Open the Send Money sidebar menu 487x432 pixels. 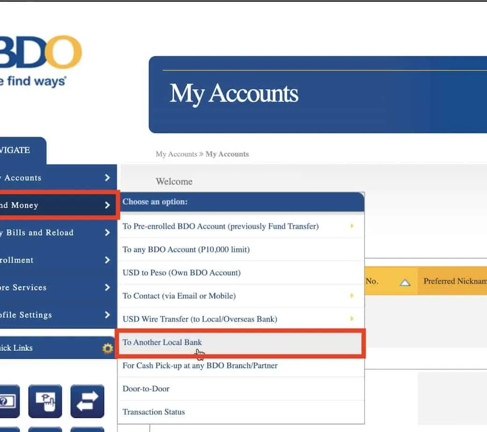56,205
